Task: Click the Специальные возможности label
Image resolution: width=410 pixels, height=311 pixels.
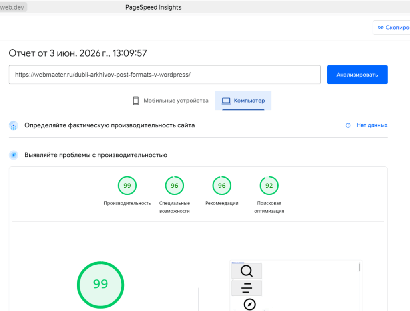Action: 175,207
